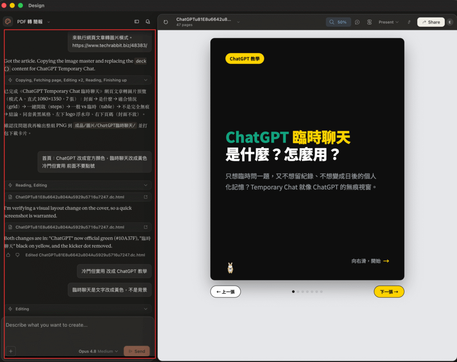
Task: Click the ChatGPT 教學 yellow tag on slide
Action: 245,58
